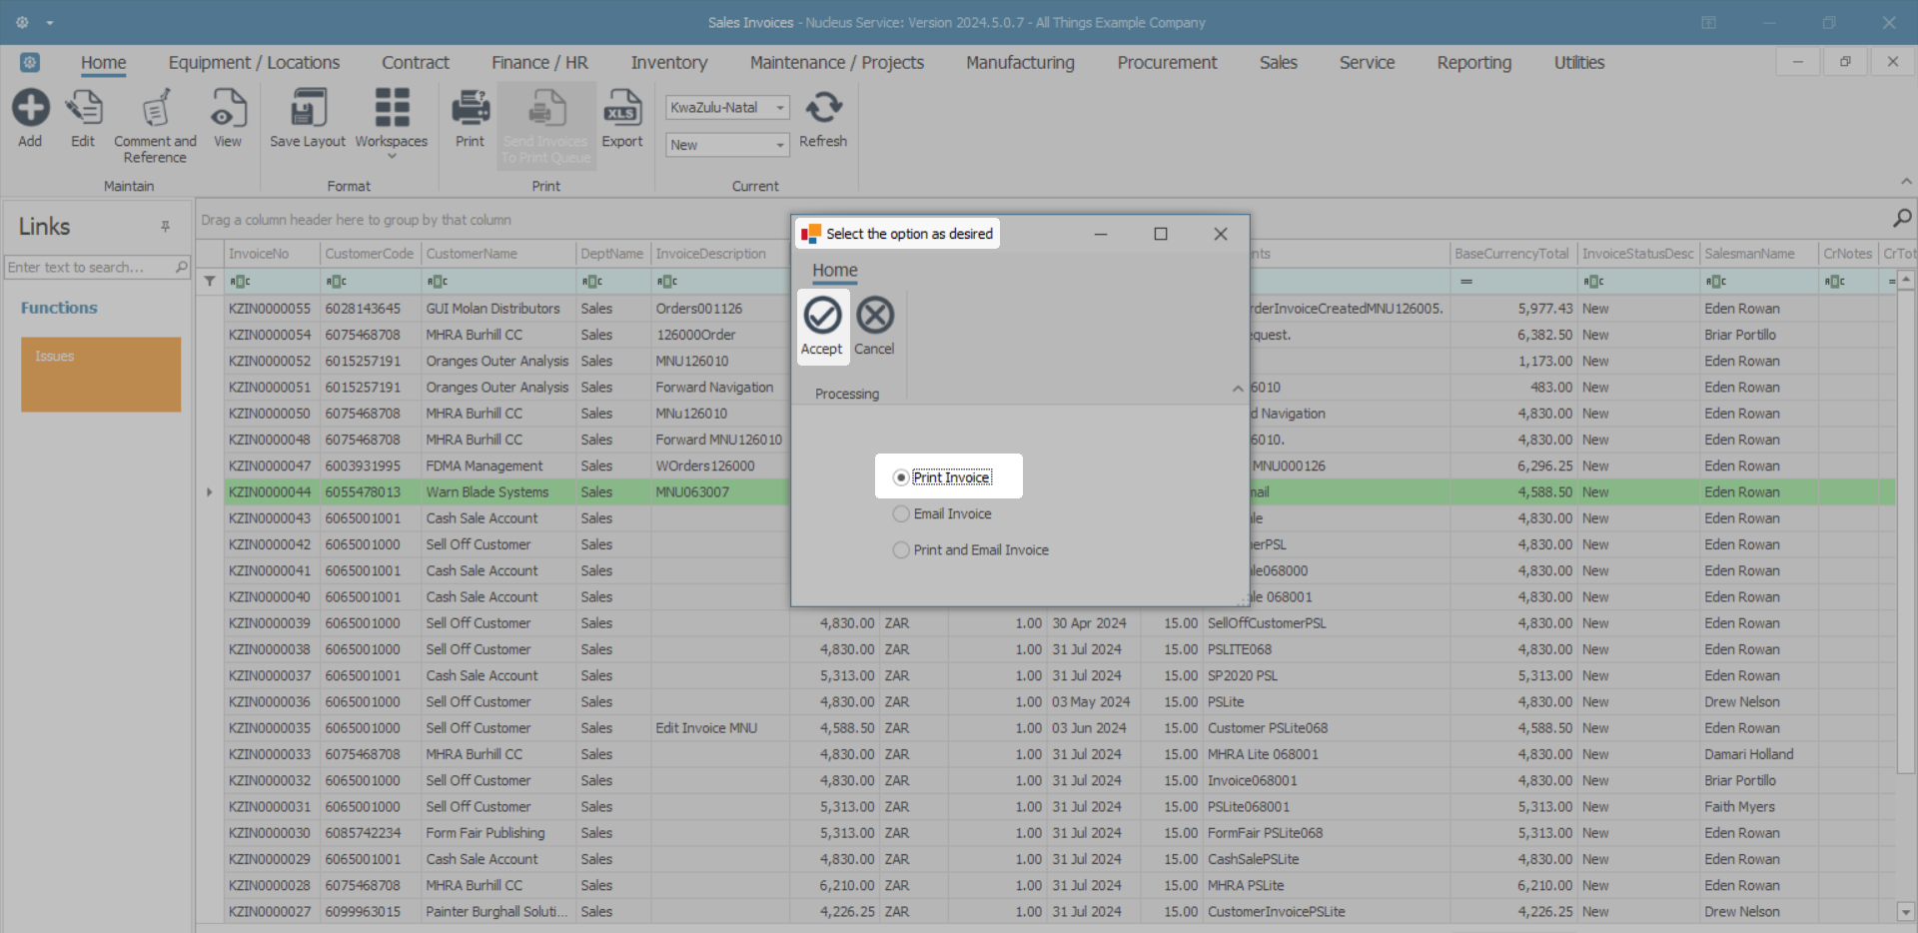1918x933 pixels.
Task: Click vertical scrollbar down arrow
Action: tap(1906, 911)
